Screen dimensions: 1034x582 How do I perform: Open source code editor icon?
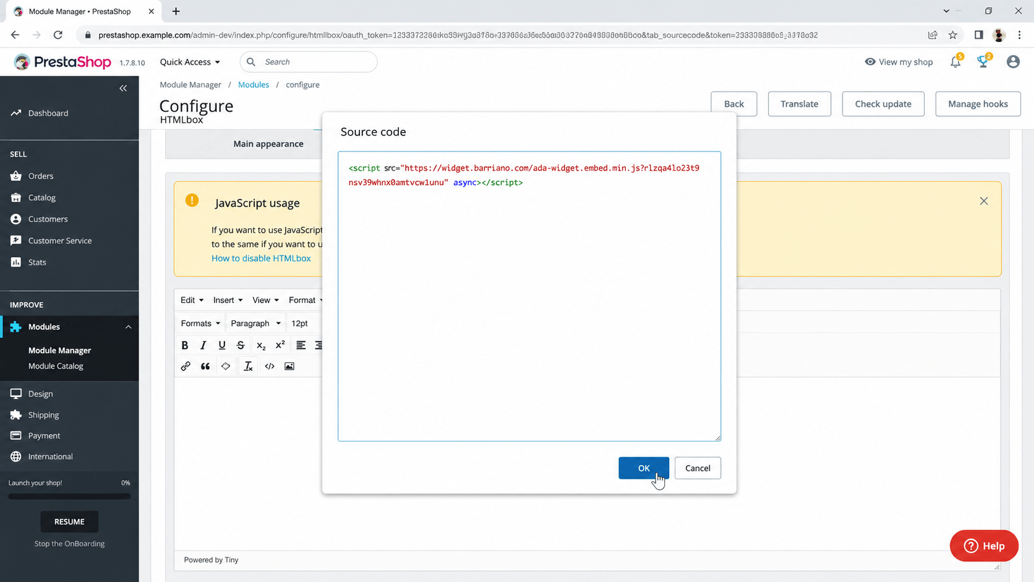point(270,366)
